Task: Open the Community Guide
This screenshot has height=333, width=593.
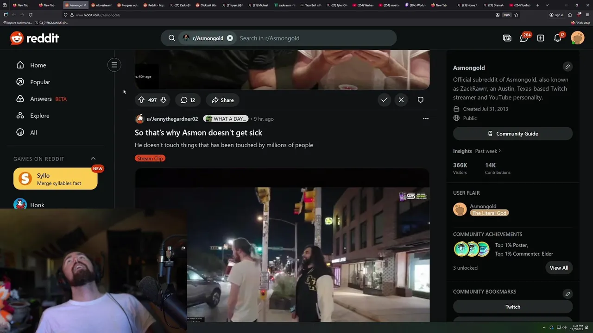Action: [x=513, y=134]
